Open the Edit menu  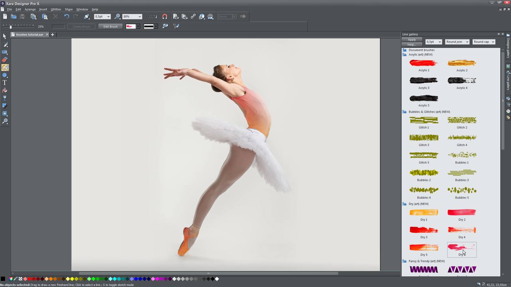click(x=18, y=9)
